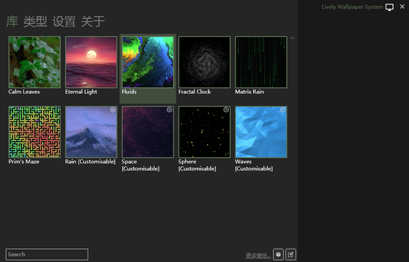409x262 pixels.
Task: Select the Fractal Clock wallpaper thumbnail
Action: coord(204,62)
